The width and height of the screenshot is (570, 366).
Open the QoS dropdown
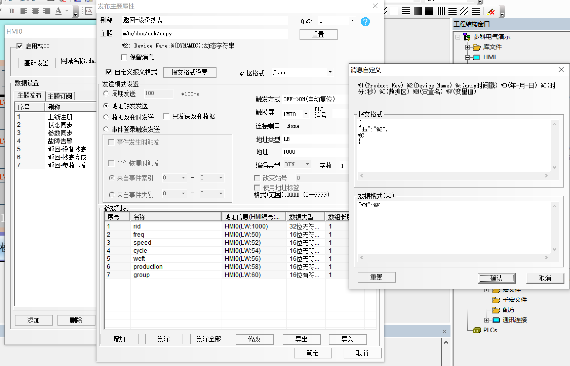[x=352, y=20]
